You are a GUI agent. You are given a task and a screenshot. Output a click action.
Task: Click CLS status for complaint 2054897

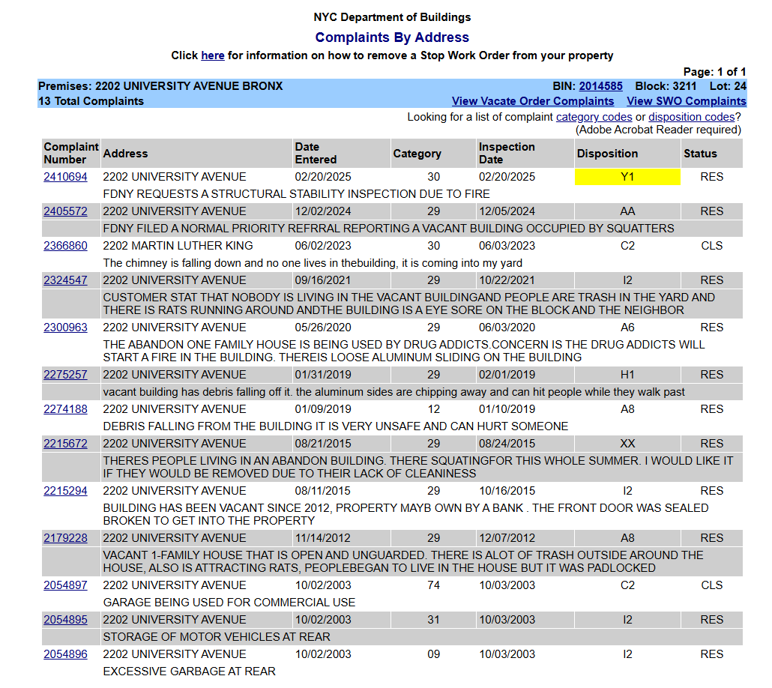pos(712,585)
